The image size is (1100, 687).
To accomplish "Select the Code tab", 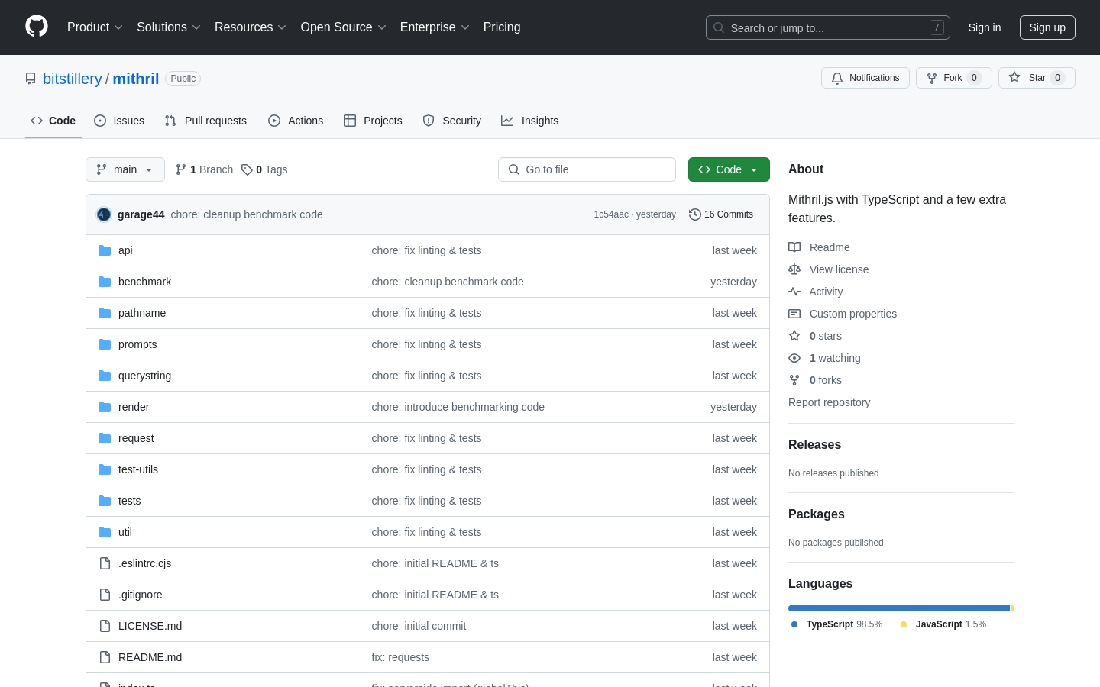I will click(x=53, y=121).
